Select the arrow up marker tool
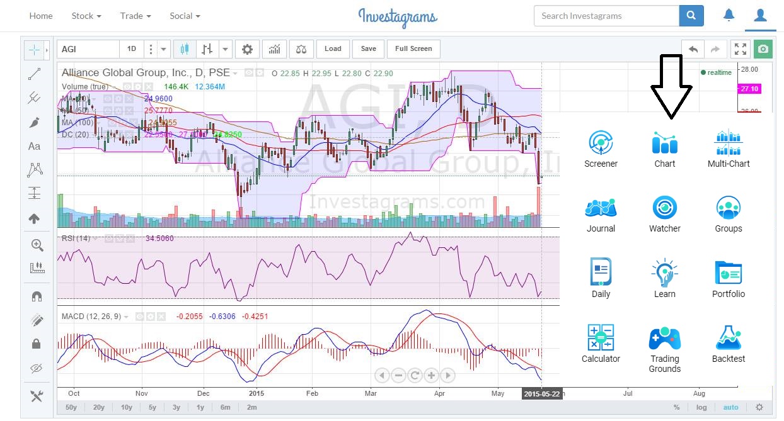This screenshot has width=784, height=421. point(34,218)
